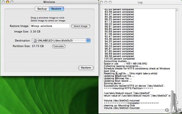Click the Restore Image text field
The image size is (182, 114).
50,26
